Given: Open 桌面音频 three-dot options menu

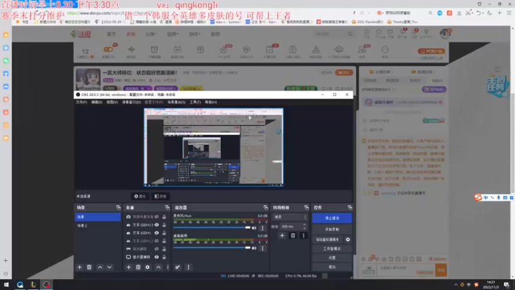Looking at the screenshot, I should click(262, 248).
